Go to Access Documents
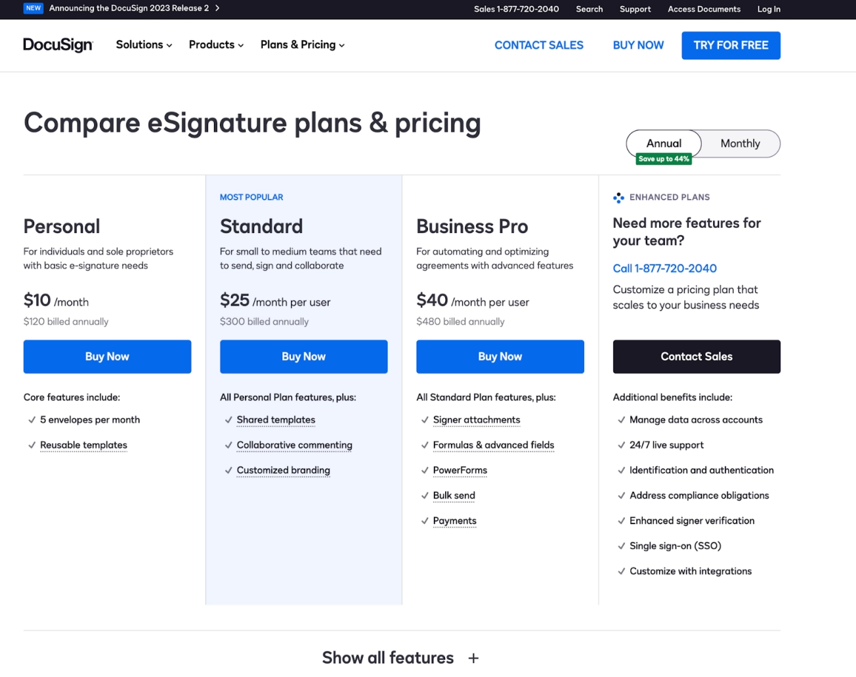 coord(704,9)
